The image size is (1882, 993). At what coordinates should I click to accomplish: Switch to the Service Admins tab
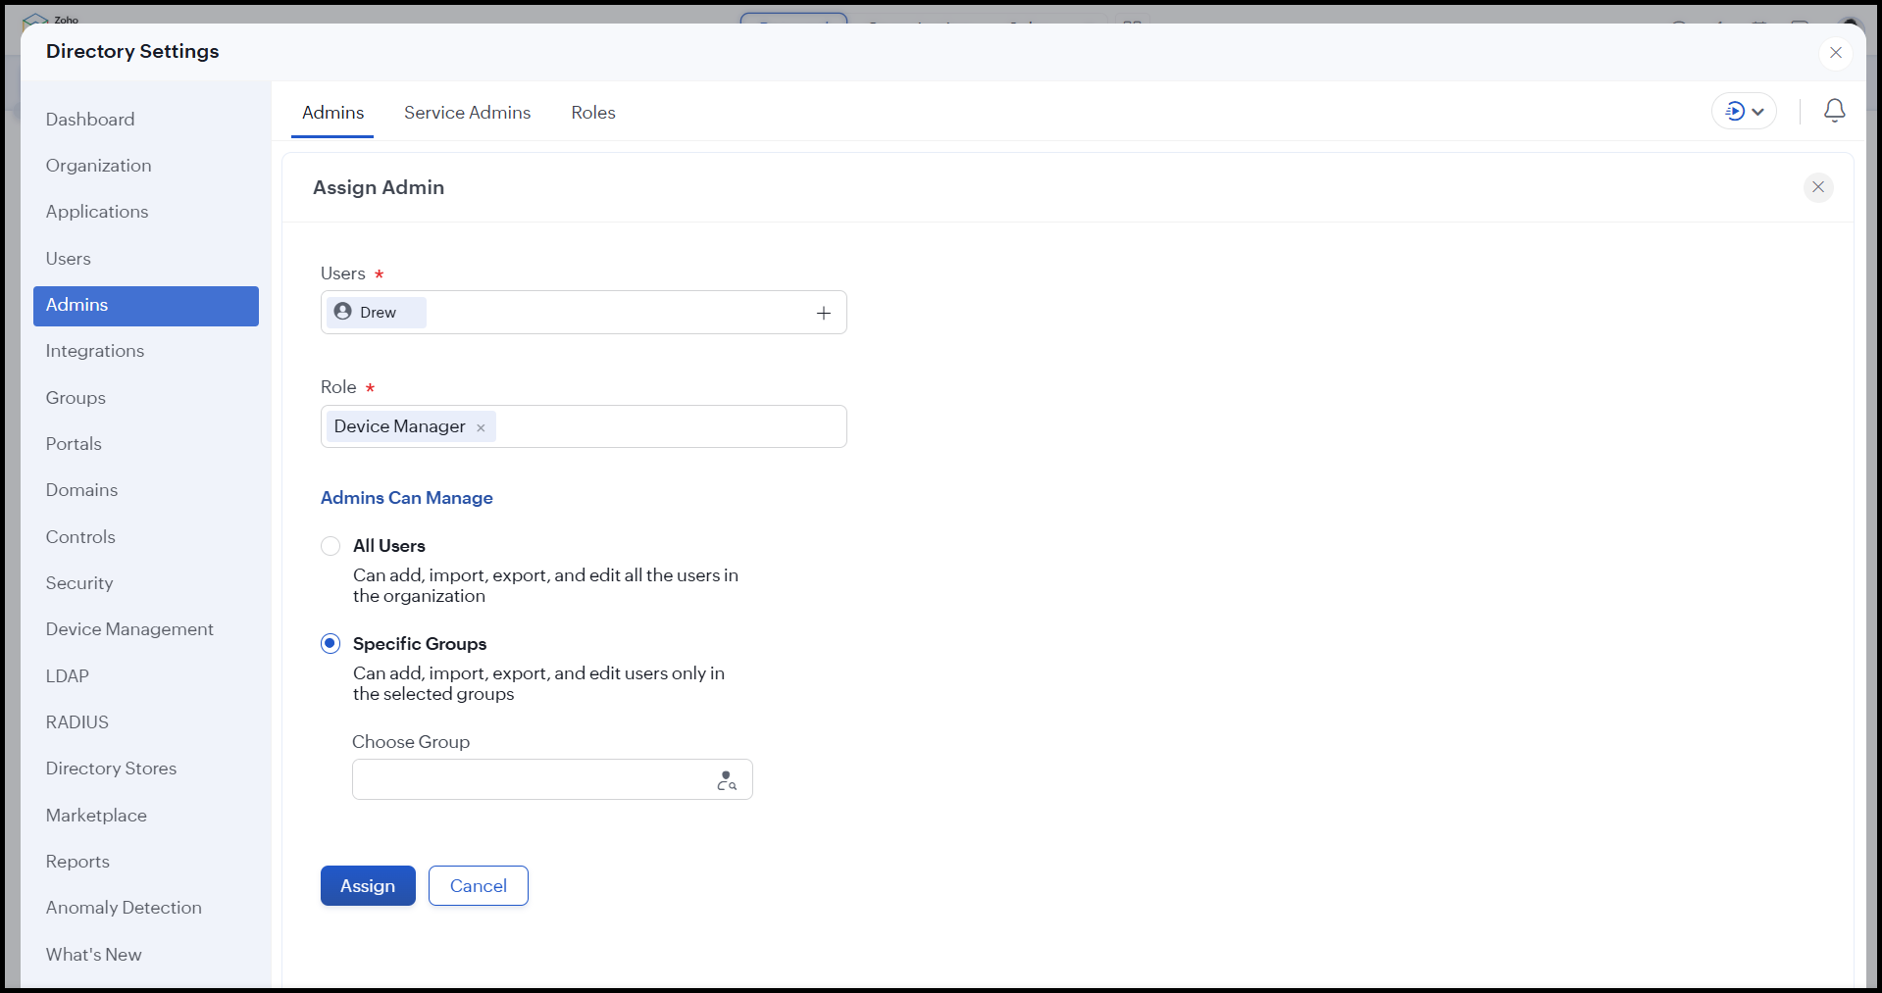[x=467, y=113]
